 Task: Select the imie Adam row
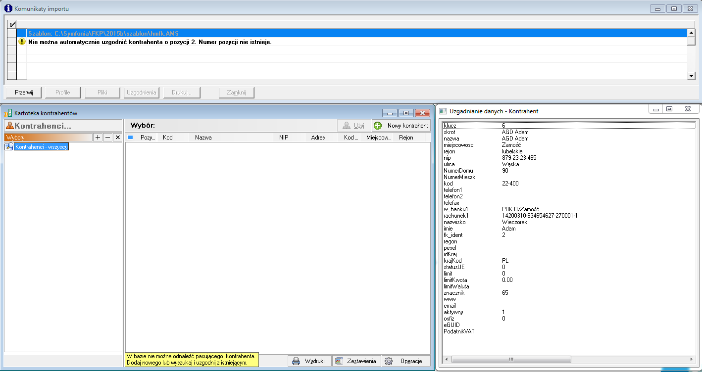pyautogui.click(x=569, y=229)
